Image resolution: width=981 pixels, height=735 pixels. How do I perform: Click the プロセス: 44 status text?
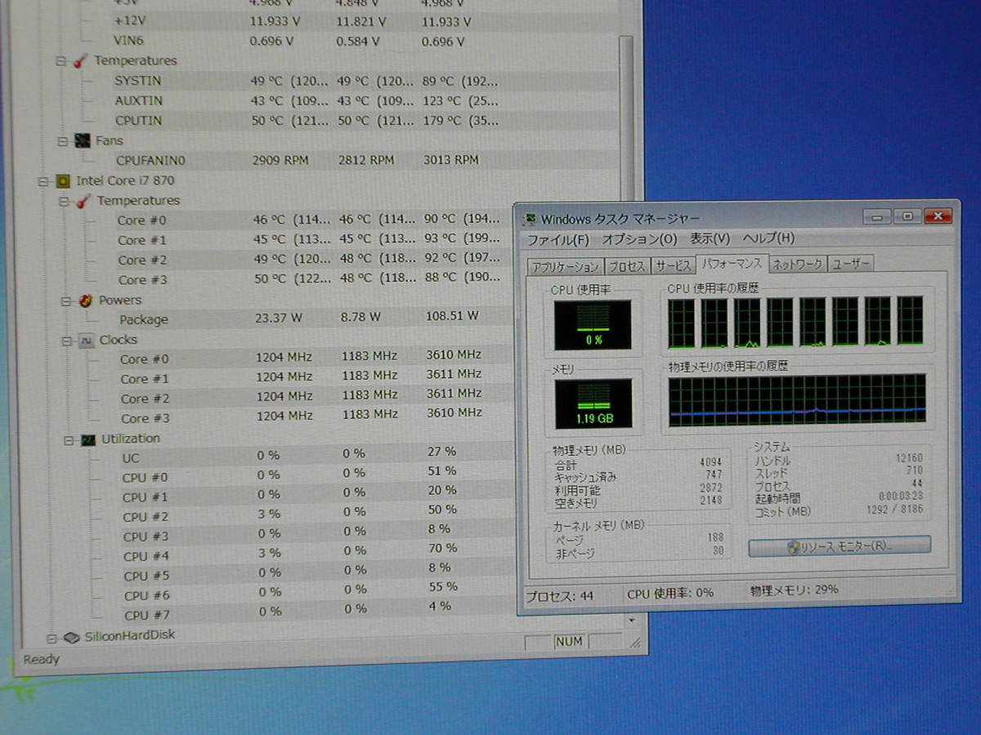pyautogui.click(x=559, y=595)
